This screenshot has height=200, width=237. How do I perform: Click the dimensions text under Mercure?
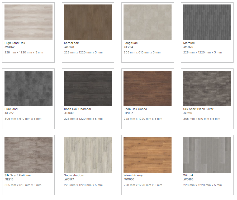(202, 52)
